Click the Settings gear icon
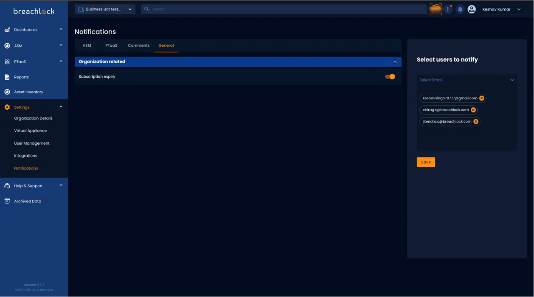This screenshot has width=534, height=297. [x=7, y=107]
